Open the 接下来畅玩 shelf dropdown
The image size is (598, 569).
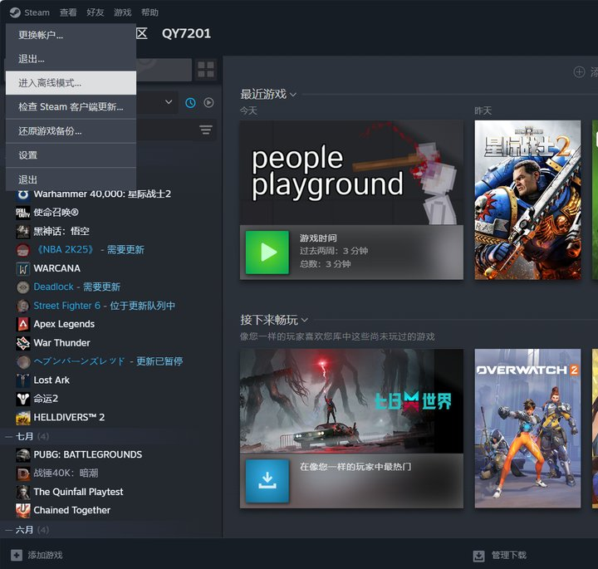pyautogui.click(x=305, y=320)
